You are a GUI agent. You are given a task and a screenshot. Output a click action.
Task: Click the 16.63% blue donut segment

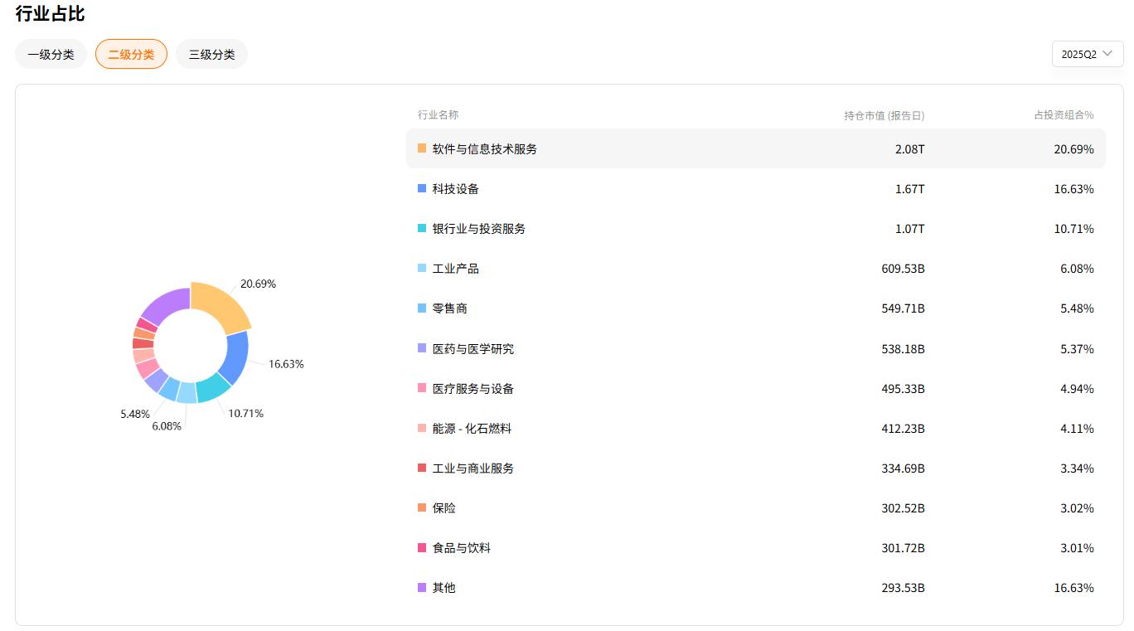237,358
